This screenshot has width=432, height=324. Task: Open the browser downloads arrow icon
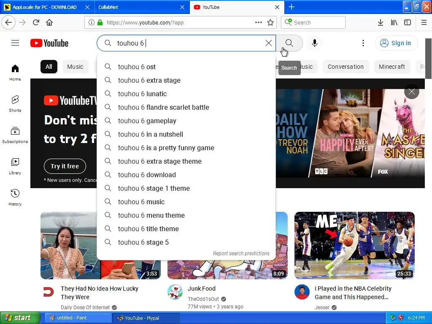[381, 22]
